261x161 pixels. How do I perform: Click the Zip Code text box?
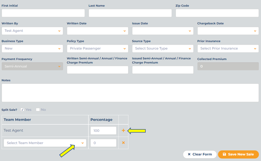[217, 13]
